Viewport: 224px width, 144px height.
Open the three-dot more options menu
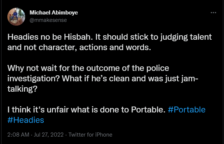pyautogui.click(x=213, y=13)
